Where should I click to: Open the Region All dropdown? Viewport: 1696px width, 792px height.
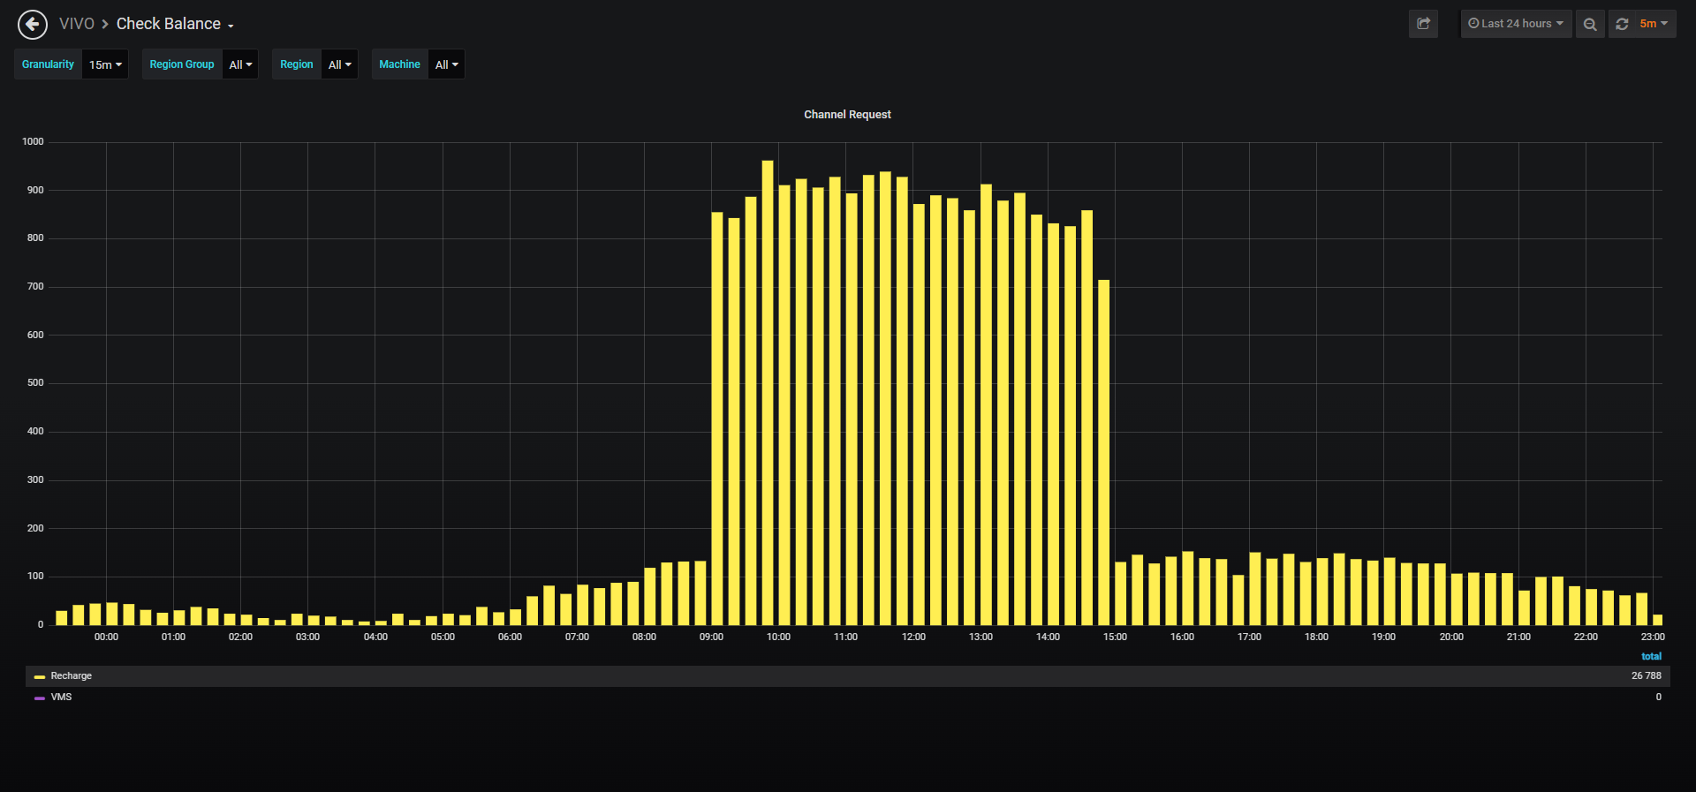[339, 64]
